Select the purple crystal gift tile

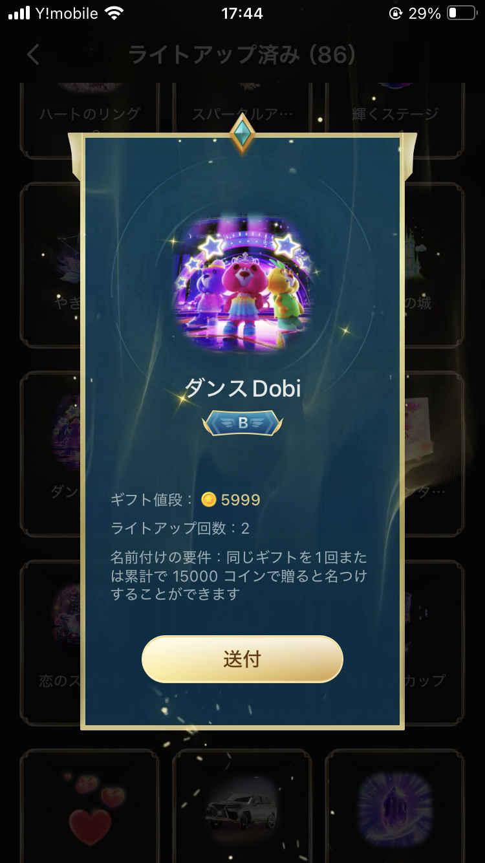(x=395, y=806)
